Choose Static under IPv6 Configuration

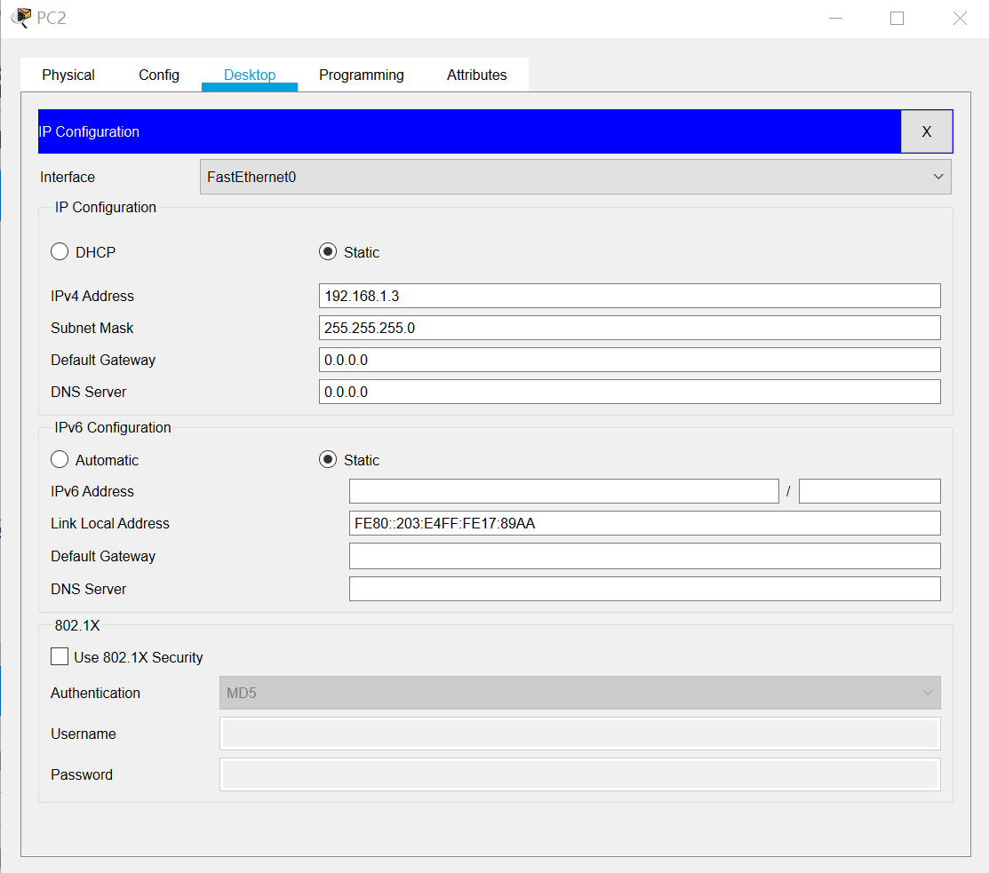coord(328,459)
